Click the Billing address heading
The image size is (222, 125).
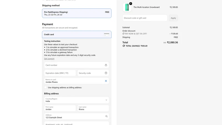[x=51, y=94]
